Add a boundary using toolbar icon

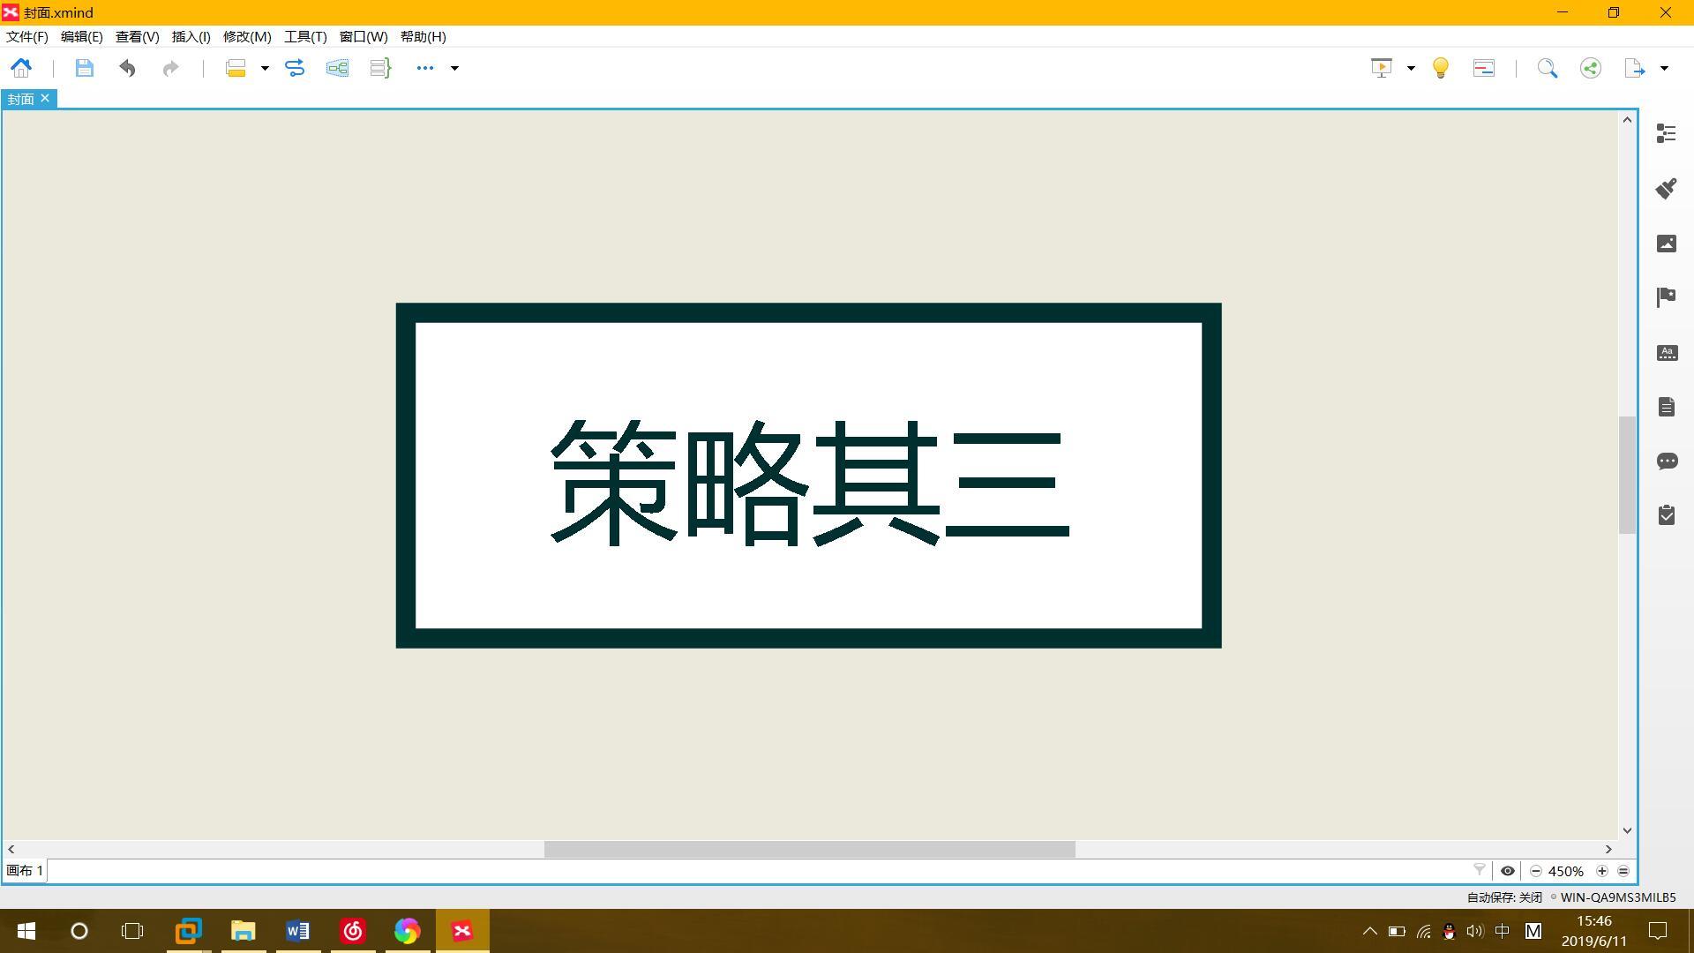(x=337, y=68)
